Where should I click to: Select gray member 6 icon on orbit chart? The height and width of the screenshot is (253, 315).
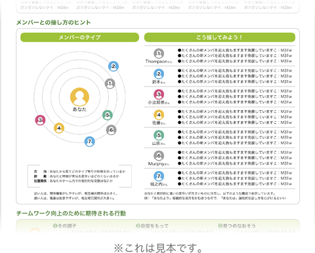click(x=112, y=130)
